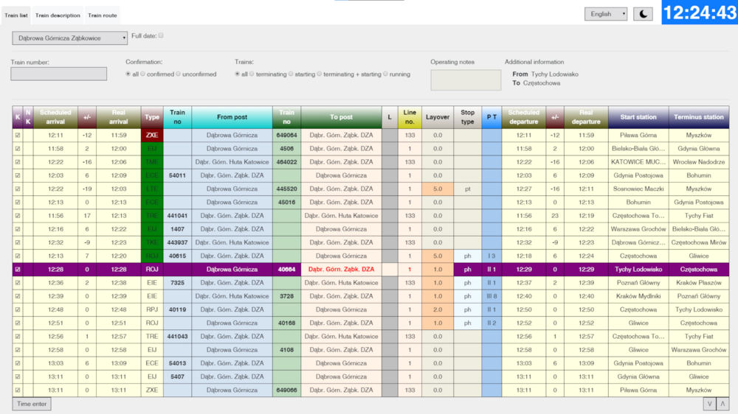Click into the Train number input field
Viewport: 738px width, 414px height.
coord(58,74)
